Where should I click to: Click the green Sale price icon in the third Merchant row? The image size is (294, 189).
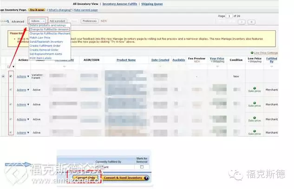(255, 118)
